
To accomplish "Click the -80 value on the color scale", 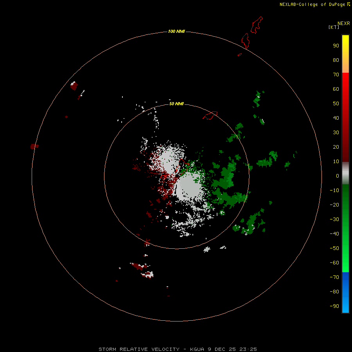I will (x=334, y=292).
